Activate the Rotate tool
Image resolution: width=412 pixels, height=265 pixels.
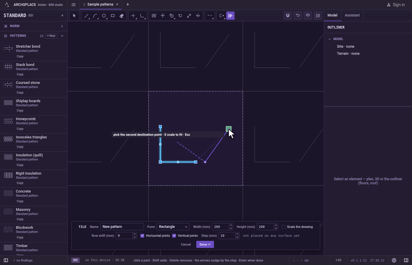click(x=180, y=16)
